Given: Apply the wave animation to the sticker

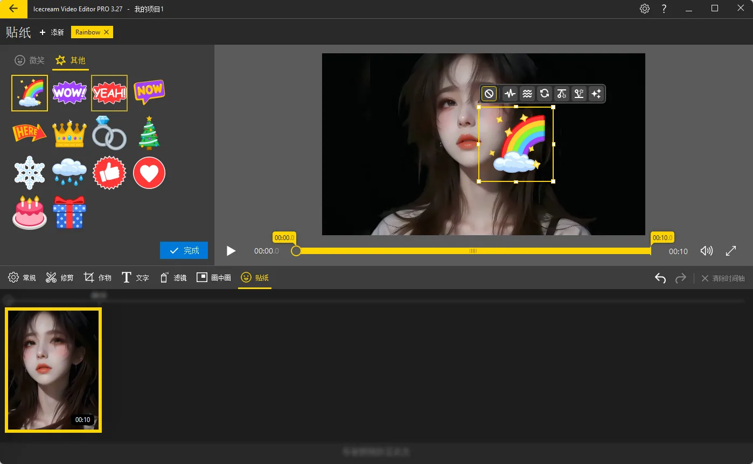Looking at the screenshot, I should click(x=527, y=94).
